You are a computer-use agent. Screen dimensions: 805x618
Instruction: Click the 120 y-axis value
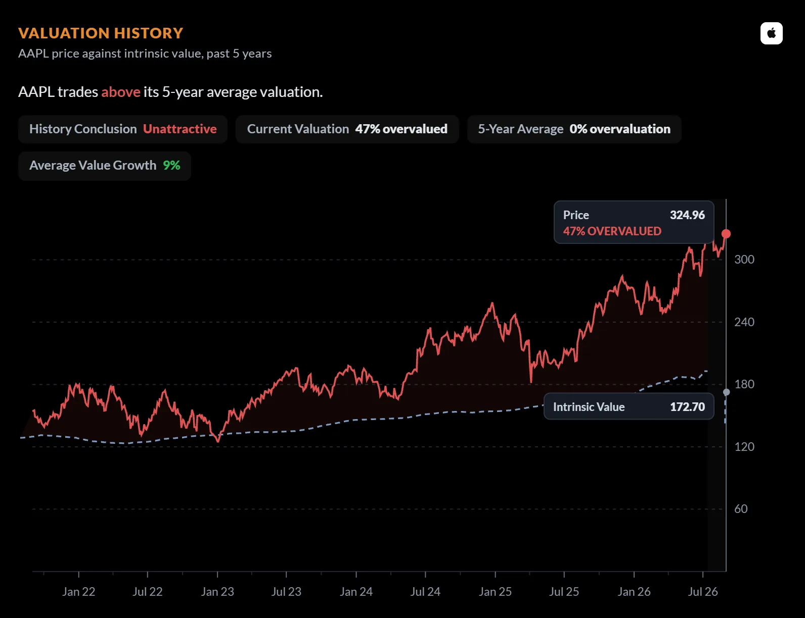744,447
